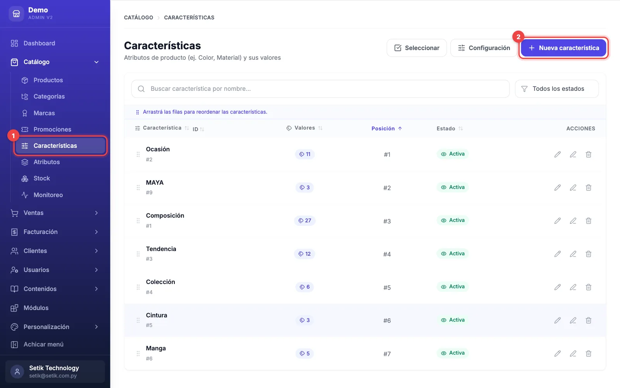The height and width of the screenshot is (388, 620).
Task: Enable row selection with Seleccionar button
Action: click(417, 48)
